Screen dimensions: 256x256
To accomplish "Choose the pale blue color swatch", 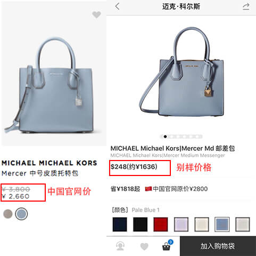I will (x=222, y=225).
